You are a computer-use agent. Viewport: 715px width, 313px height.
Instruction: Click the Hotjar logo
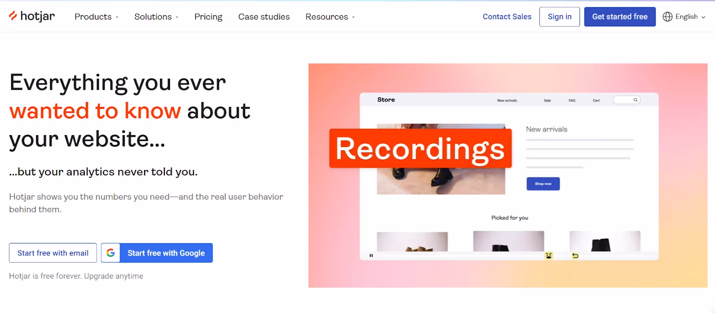pos(32,16)
